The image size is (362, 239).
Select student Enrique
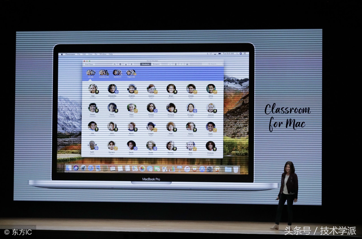coord(171,110)
